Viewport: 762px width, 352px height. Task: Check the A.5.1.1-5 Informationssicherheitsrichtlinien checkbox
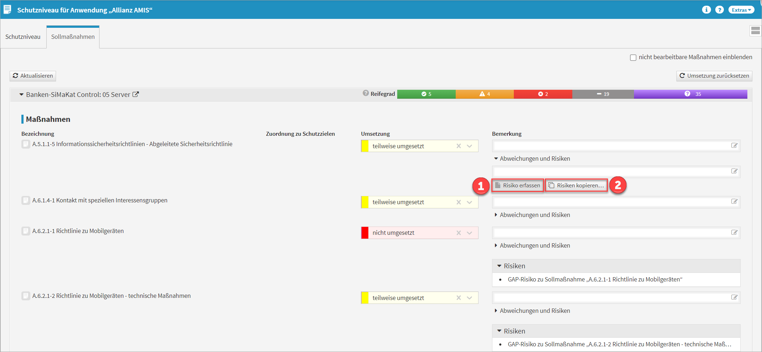click(x=26, y=144)
